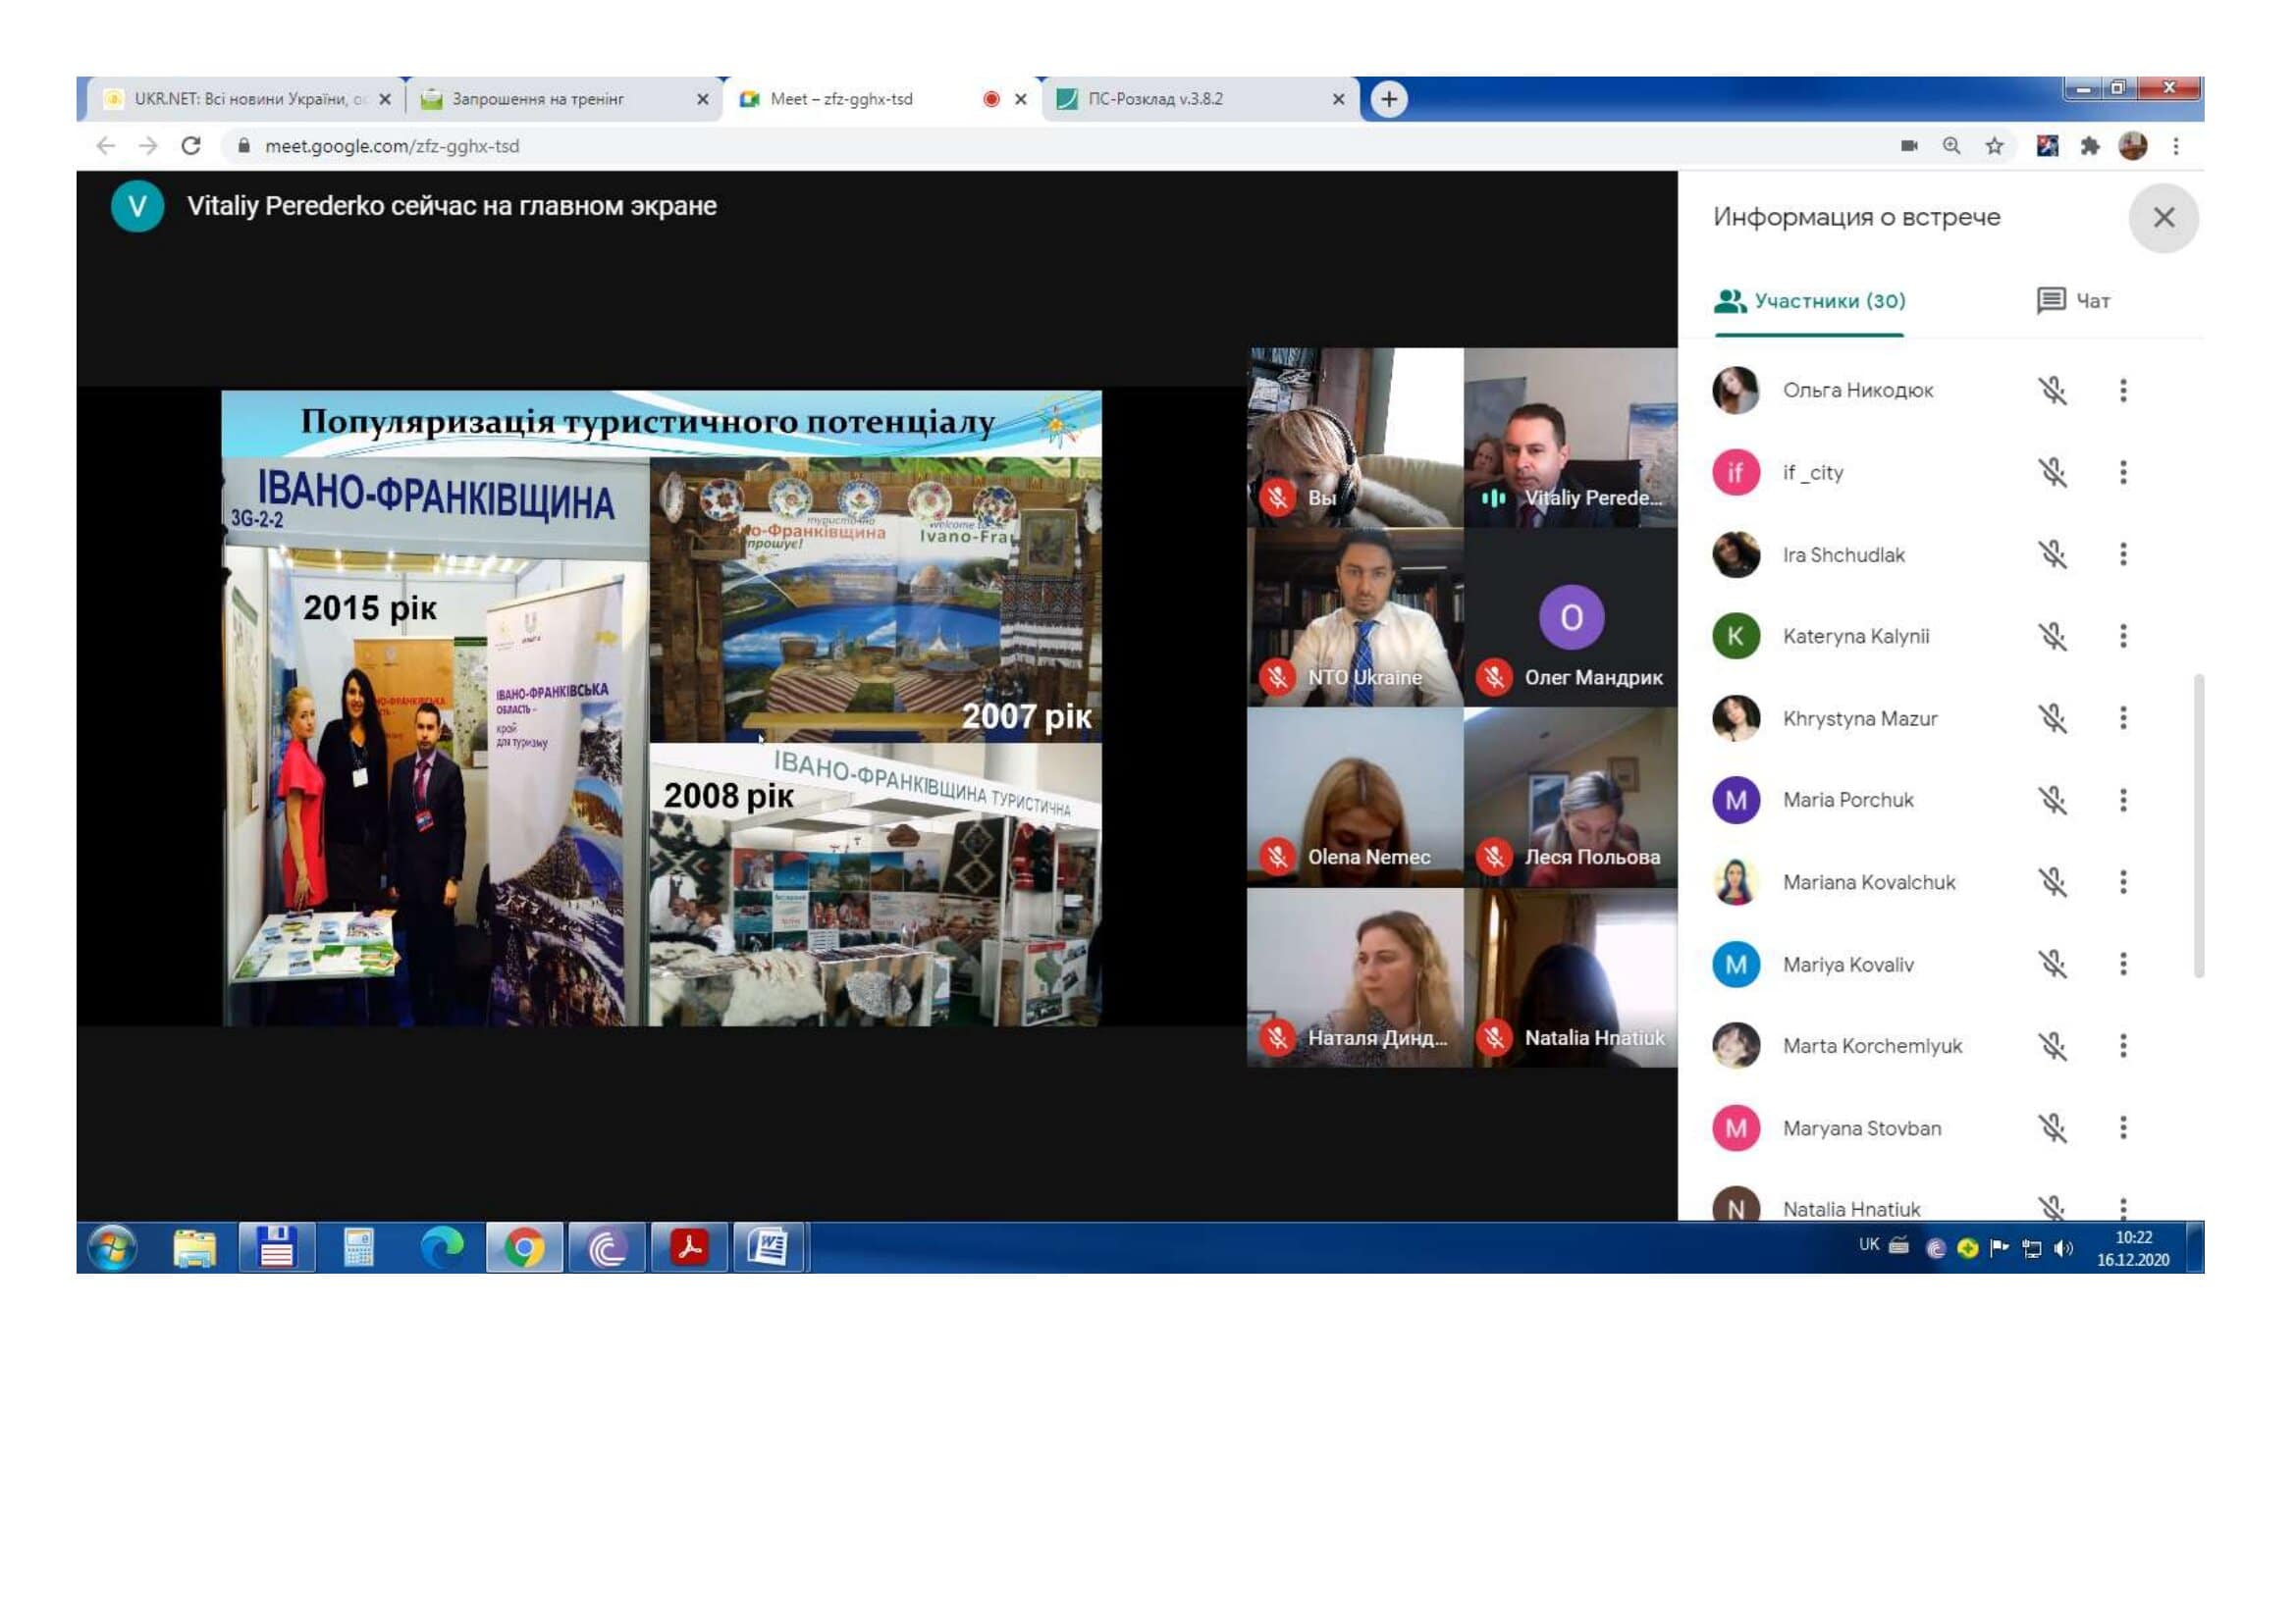2296x1623 pixels.
Task: Open more options for Khrystyna Mazur
Action: click(x=2122, y=717)
